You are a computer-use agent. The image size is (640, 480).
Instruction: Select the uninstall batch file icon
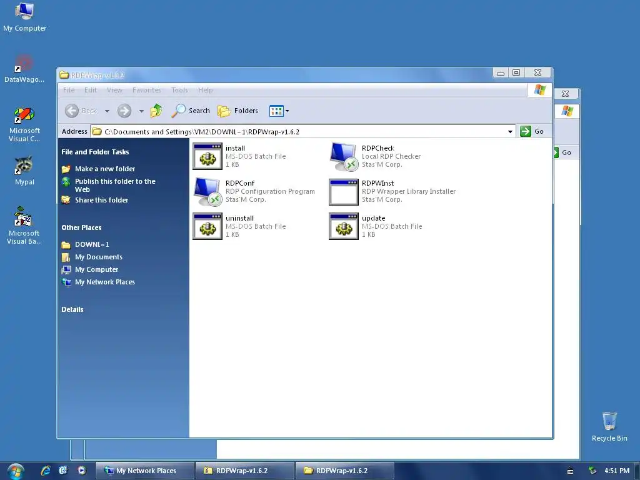[x=207, y=226]
